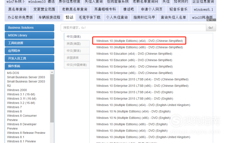
Task: Open Multiple Editions x64 English-United Kingdom
Action: point(143,105)
